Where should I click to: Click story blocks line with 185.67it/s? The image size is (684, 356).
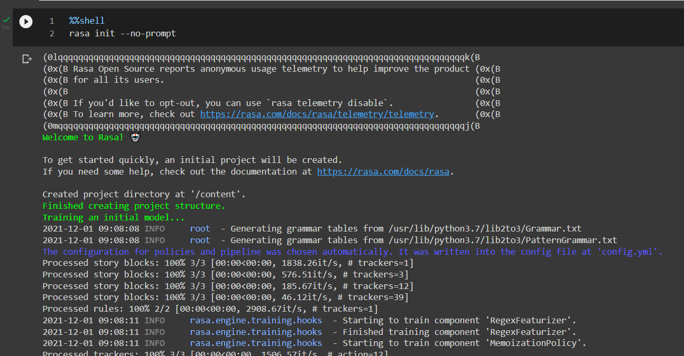tap(228, 286)
